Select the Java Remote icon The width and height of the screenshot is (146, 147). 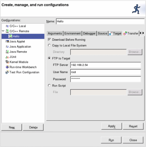[x=7, y=51]
